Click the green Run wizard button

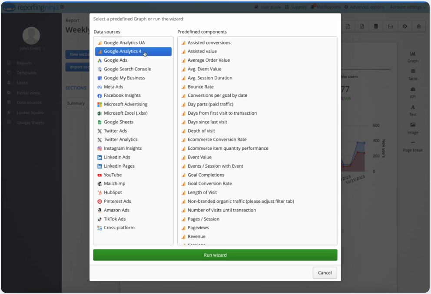[x=215, y=255]
